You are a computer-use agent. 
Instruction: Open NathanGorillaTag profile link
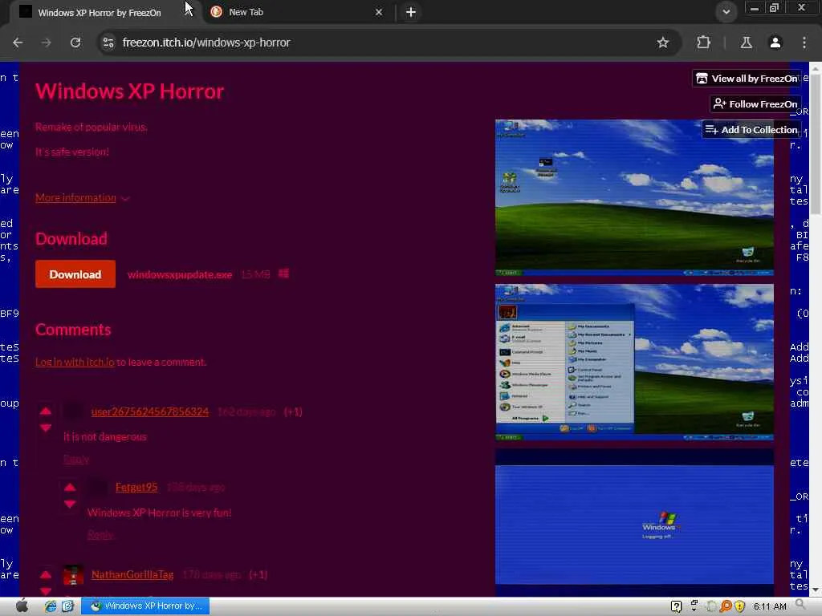click(132, 574)
